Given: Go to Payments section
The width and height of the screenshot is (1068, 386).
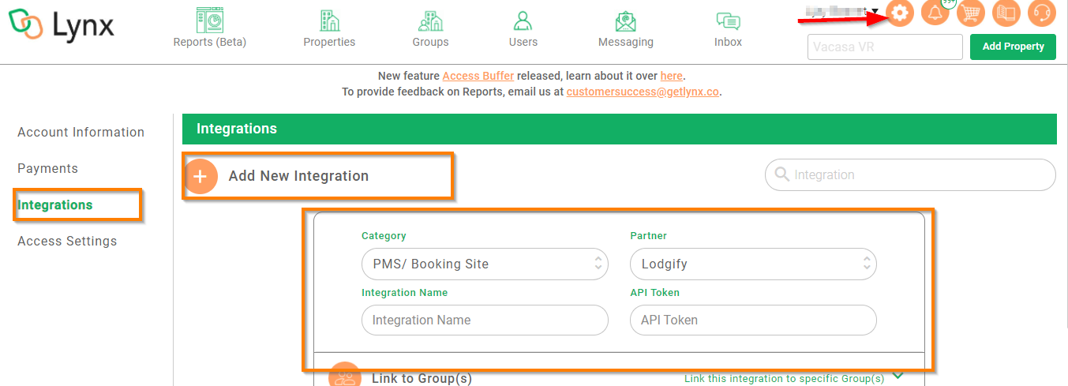Looking at the screenshot, I should 47,168.
